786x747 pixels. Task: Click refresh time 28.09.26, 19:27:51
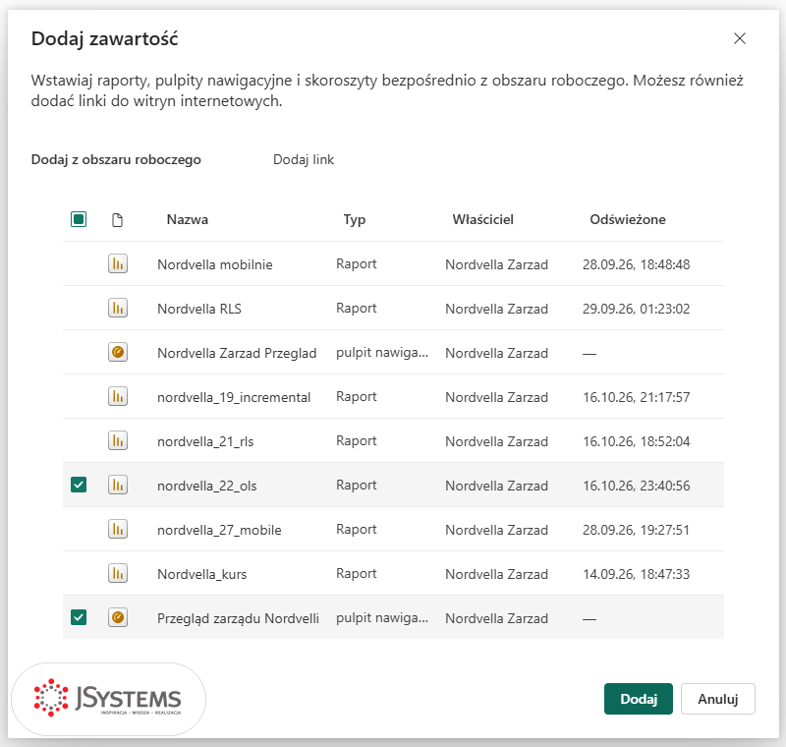click(x=636, y=530)
